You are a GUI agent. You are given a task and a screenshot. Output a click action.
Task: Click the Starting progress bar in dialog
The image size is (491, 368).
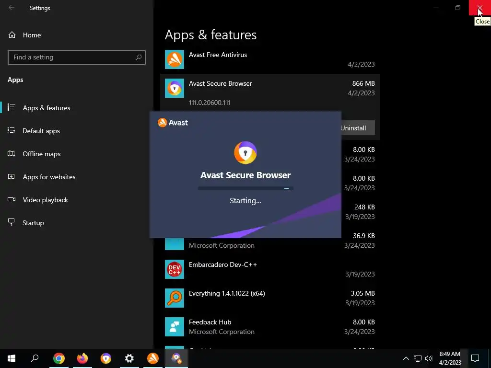click(x=245, y=188)
